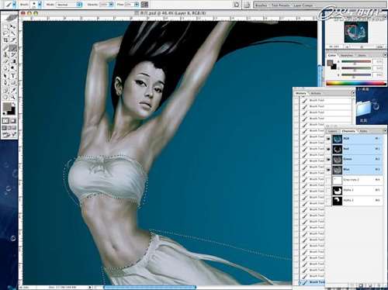Screen dimensions: 388x290
Task: Select the Zoom magnifier tool
Action: [x=13, y=97]
